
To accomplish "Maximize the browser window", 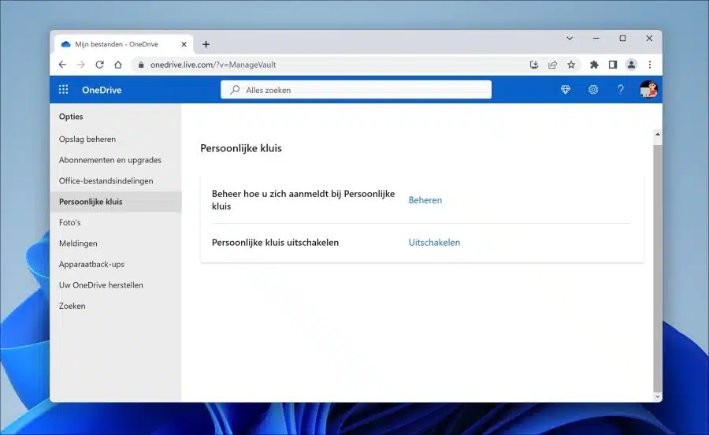I will 622,39.
